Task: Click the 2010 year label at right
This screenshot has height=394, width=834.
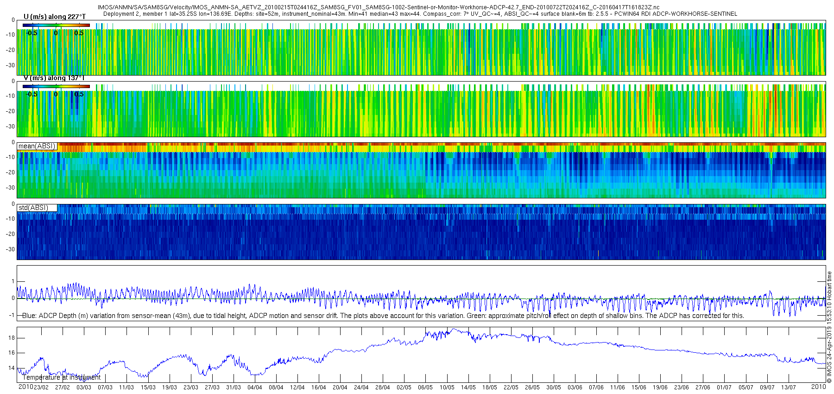Action: (818, 387)
